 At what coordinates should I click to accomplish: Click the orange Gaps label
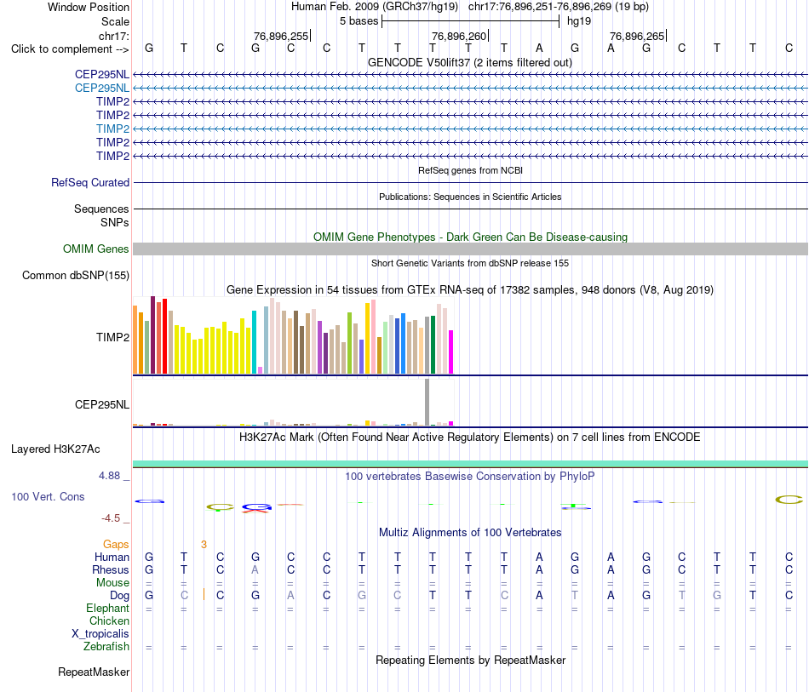pyautogui.click(x=116, y=545)
